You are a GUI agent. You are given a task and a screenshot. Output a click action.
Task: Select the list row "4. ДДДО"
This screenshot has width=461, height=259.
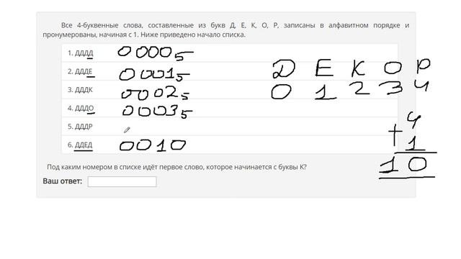pyautogui.click(x=230, y=108)
